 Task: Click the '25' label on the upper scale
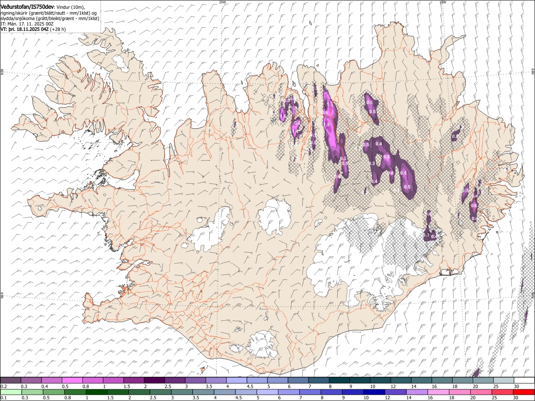[495, 386]
